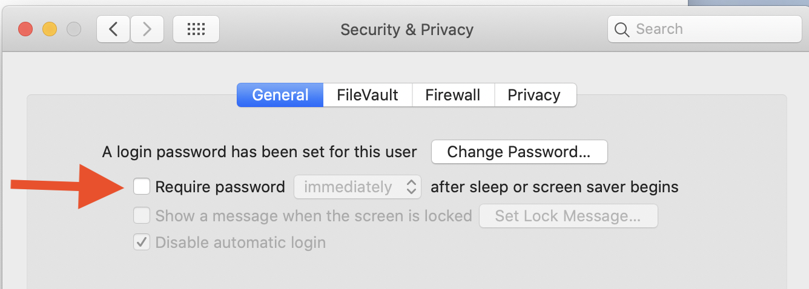The width and height of the screenshot is (809, 289).
Task: Click the back navigation arrow
Action: pos(113,29)
